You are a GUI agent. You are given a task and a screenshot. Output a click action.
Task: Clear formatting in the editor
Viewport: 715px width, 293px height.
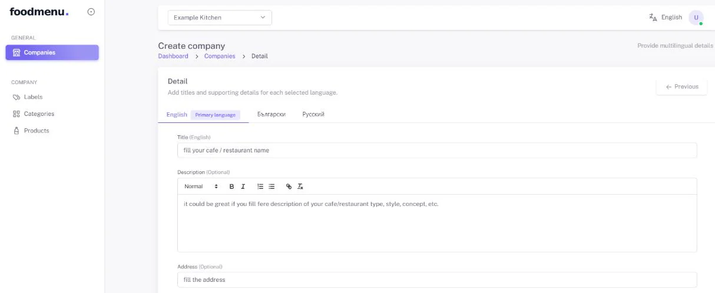[300, 187]
